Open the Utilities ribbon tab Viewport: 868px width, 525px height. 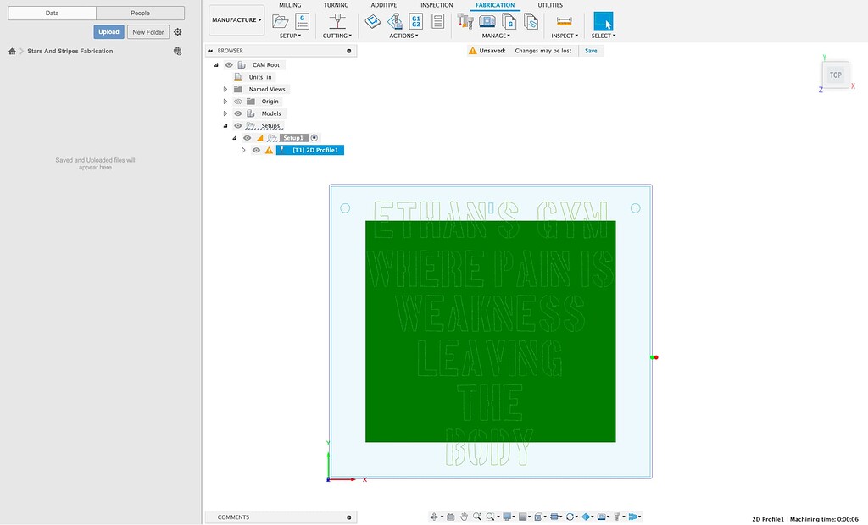click(x=550, y=4)
